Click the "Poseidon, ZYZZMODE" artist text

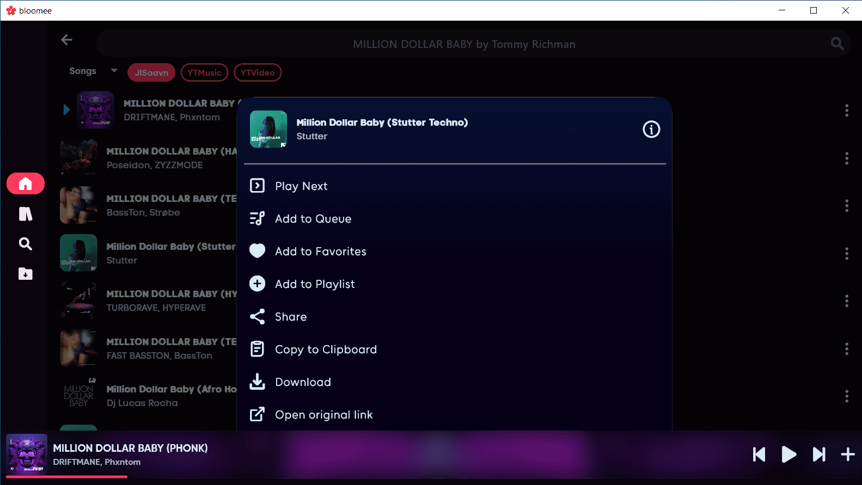(155, 165)
